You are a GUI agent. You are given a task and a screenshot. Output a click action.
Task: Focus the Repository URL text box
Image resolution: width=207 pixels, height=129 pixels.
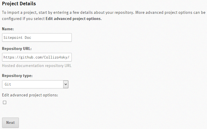(x=37, y=57)
